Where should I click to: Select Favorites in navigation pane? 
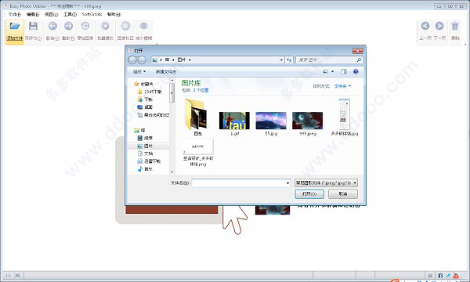[x=143, y=84]
